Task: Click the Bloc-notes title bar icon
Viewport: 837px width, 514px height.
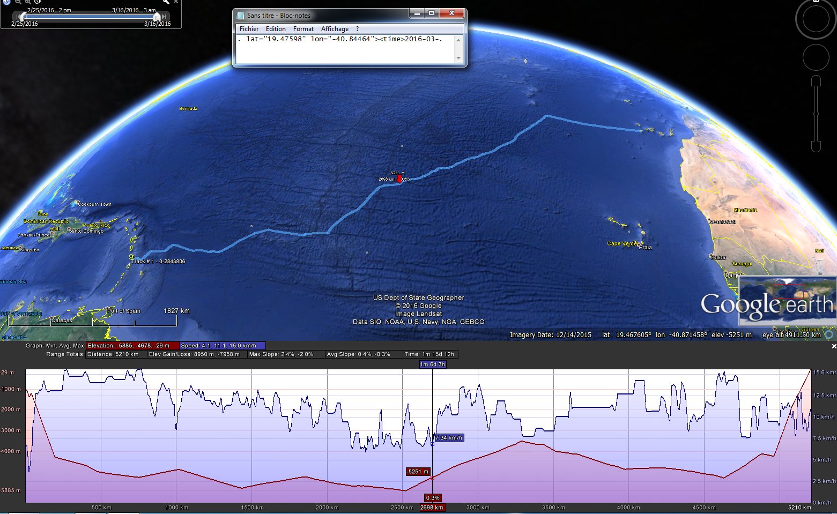Action: pyautogui.click(x=241, y=16)
